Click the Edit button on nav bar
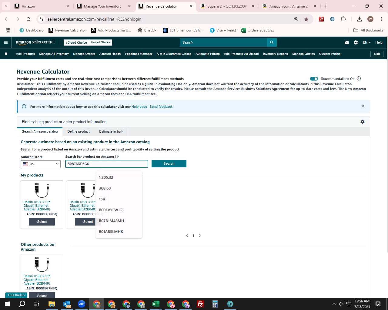 coord(377,54)
